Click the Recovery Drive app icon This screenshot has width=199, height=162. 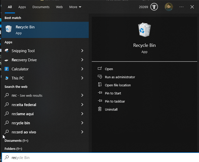(7, 60)
